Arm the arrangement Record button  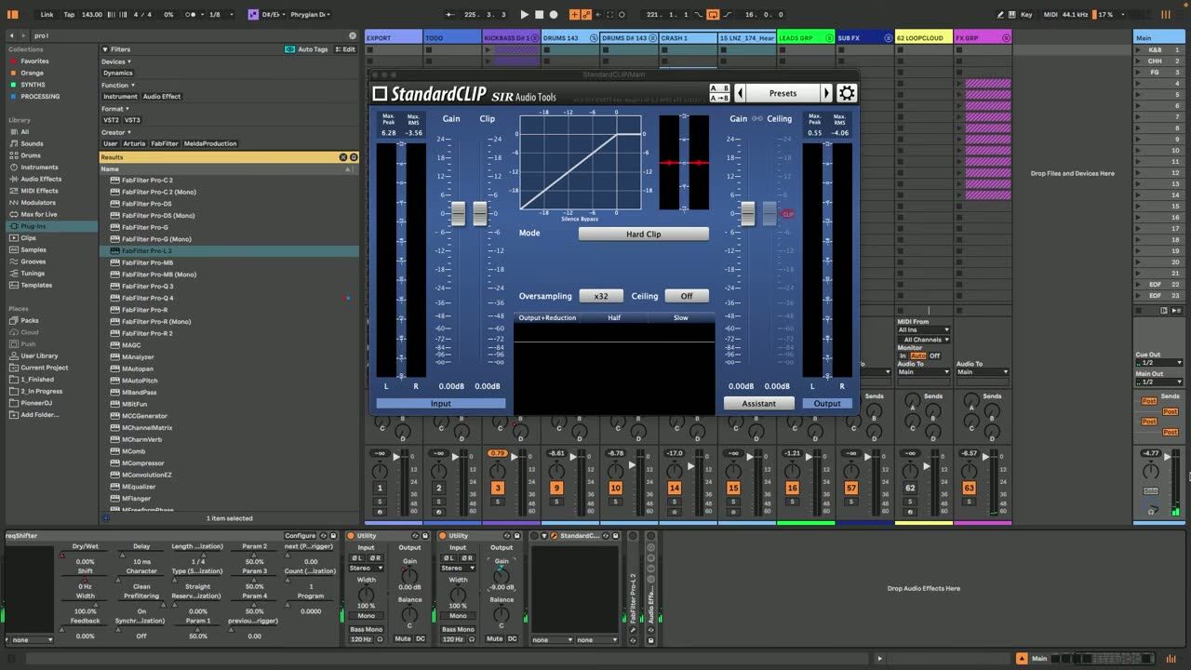click(x=554, y=15)
